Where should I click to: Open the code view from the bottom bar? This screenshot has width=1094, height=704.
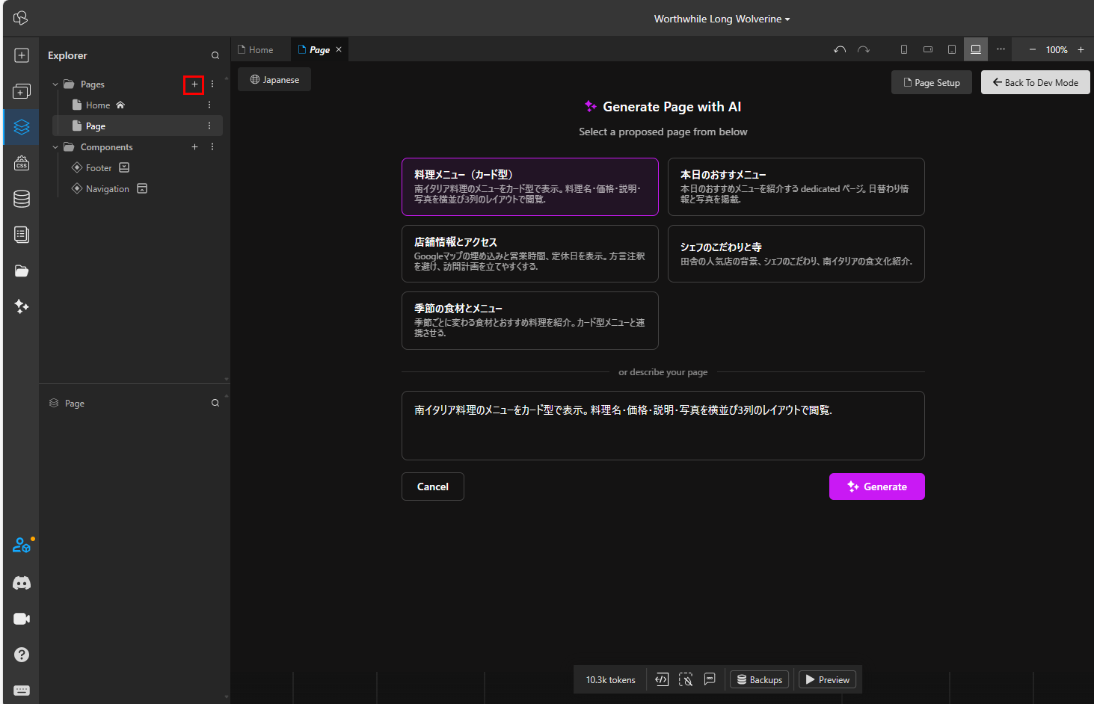(661, 679)
